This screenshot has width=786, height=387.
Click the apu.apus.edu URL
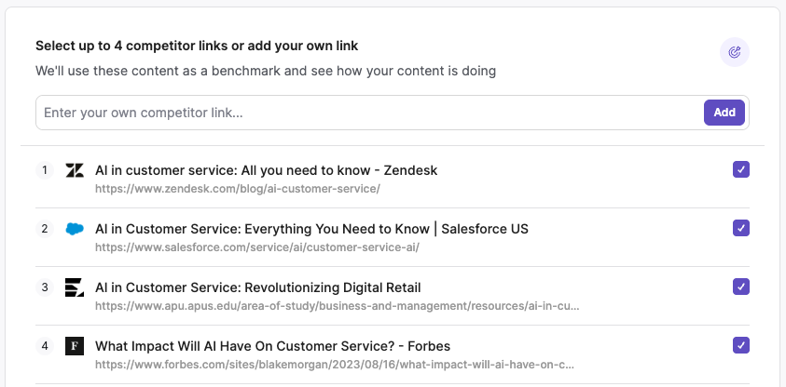338,306
